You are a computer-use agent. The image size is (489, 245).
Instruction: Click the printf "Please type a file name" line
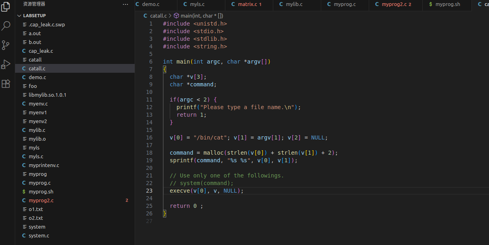[239, 107]
